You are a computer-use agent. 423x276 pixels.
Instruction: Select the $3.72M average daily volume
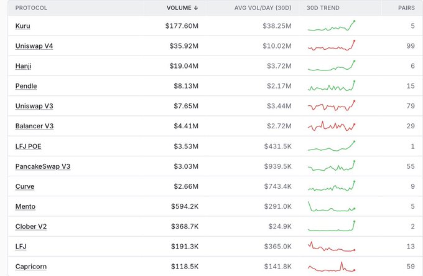(279, 66)
